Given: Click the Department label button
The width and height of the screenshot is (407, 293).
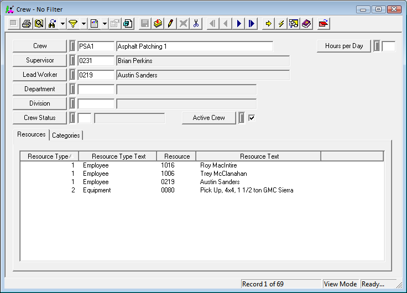Looking at the screenshot, I should [x=40, y=89].
